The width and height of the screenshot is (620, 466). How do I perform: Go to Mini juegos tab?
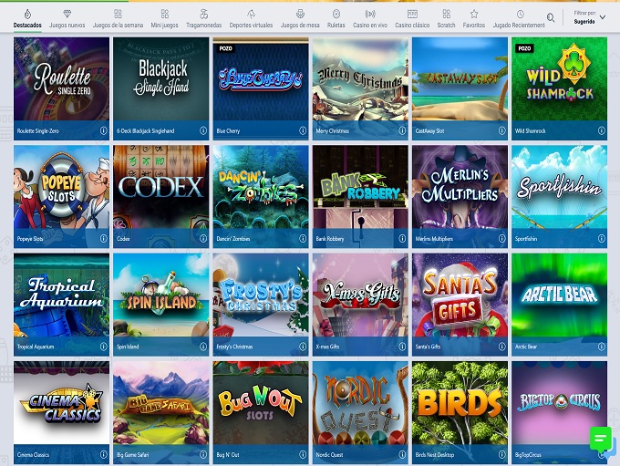pos(164,19)
